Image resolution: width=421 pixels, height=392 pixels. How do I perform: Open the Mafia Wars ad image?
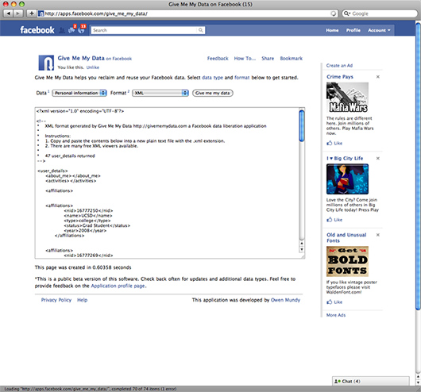[x=347, y=97]
